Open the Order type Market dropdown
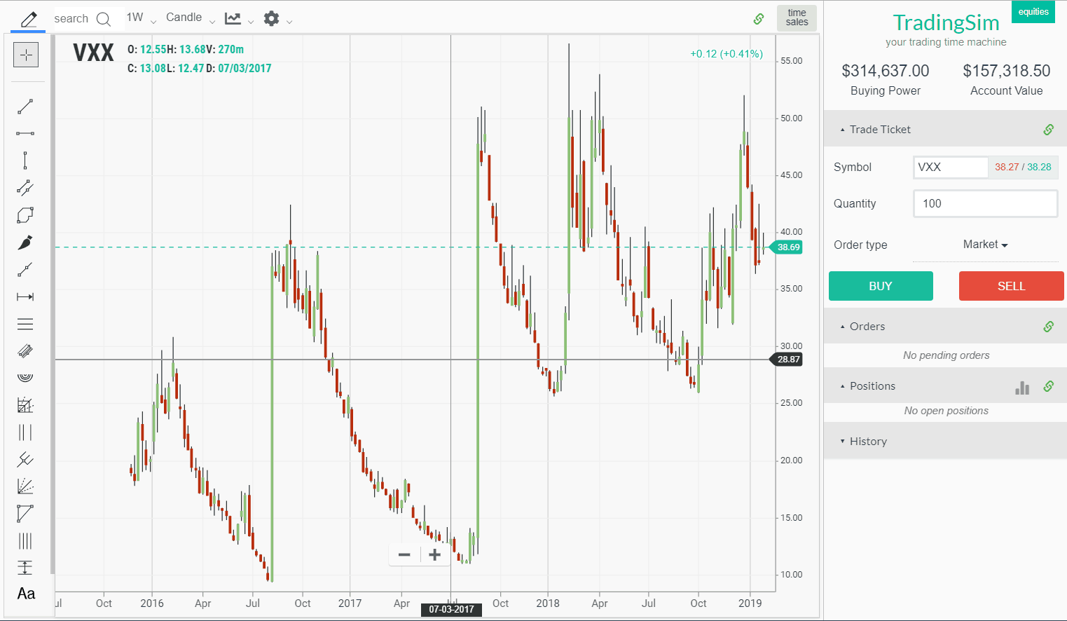The width and height of the screenshot is (1067, 621). point(985,245)
